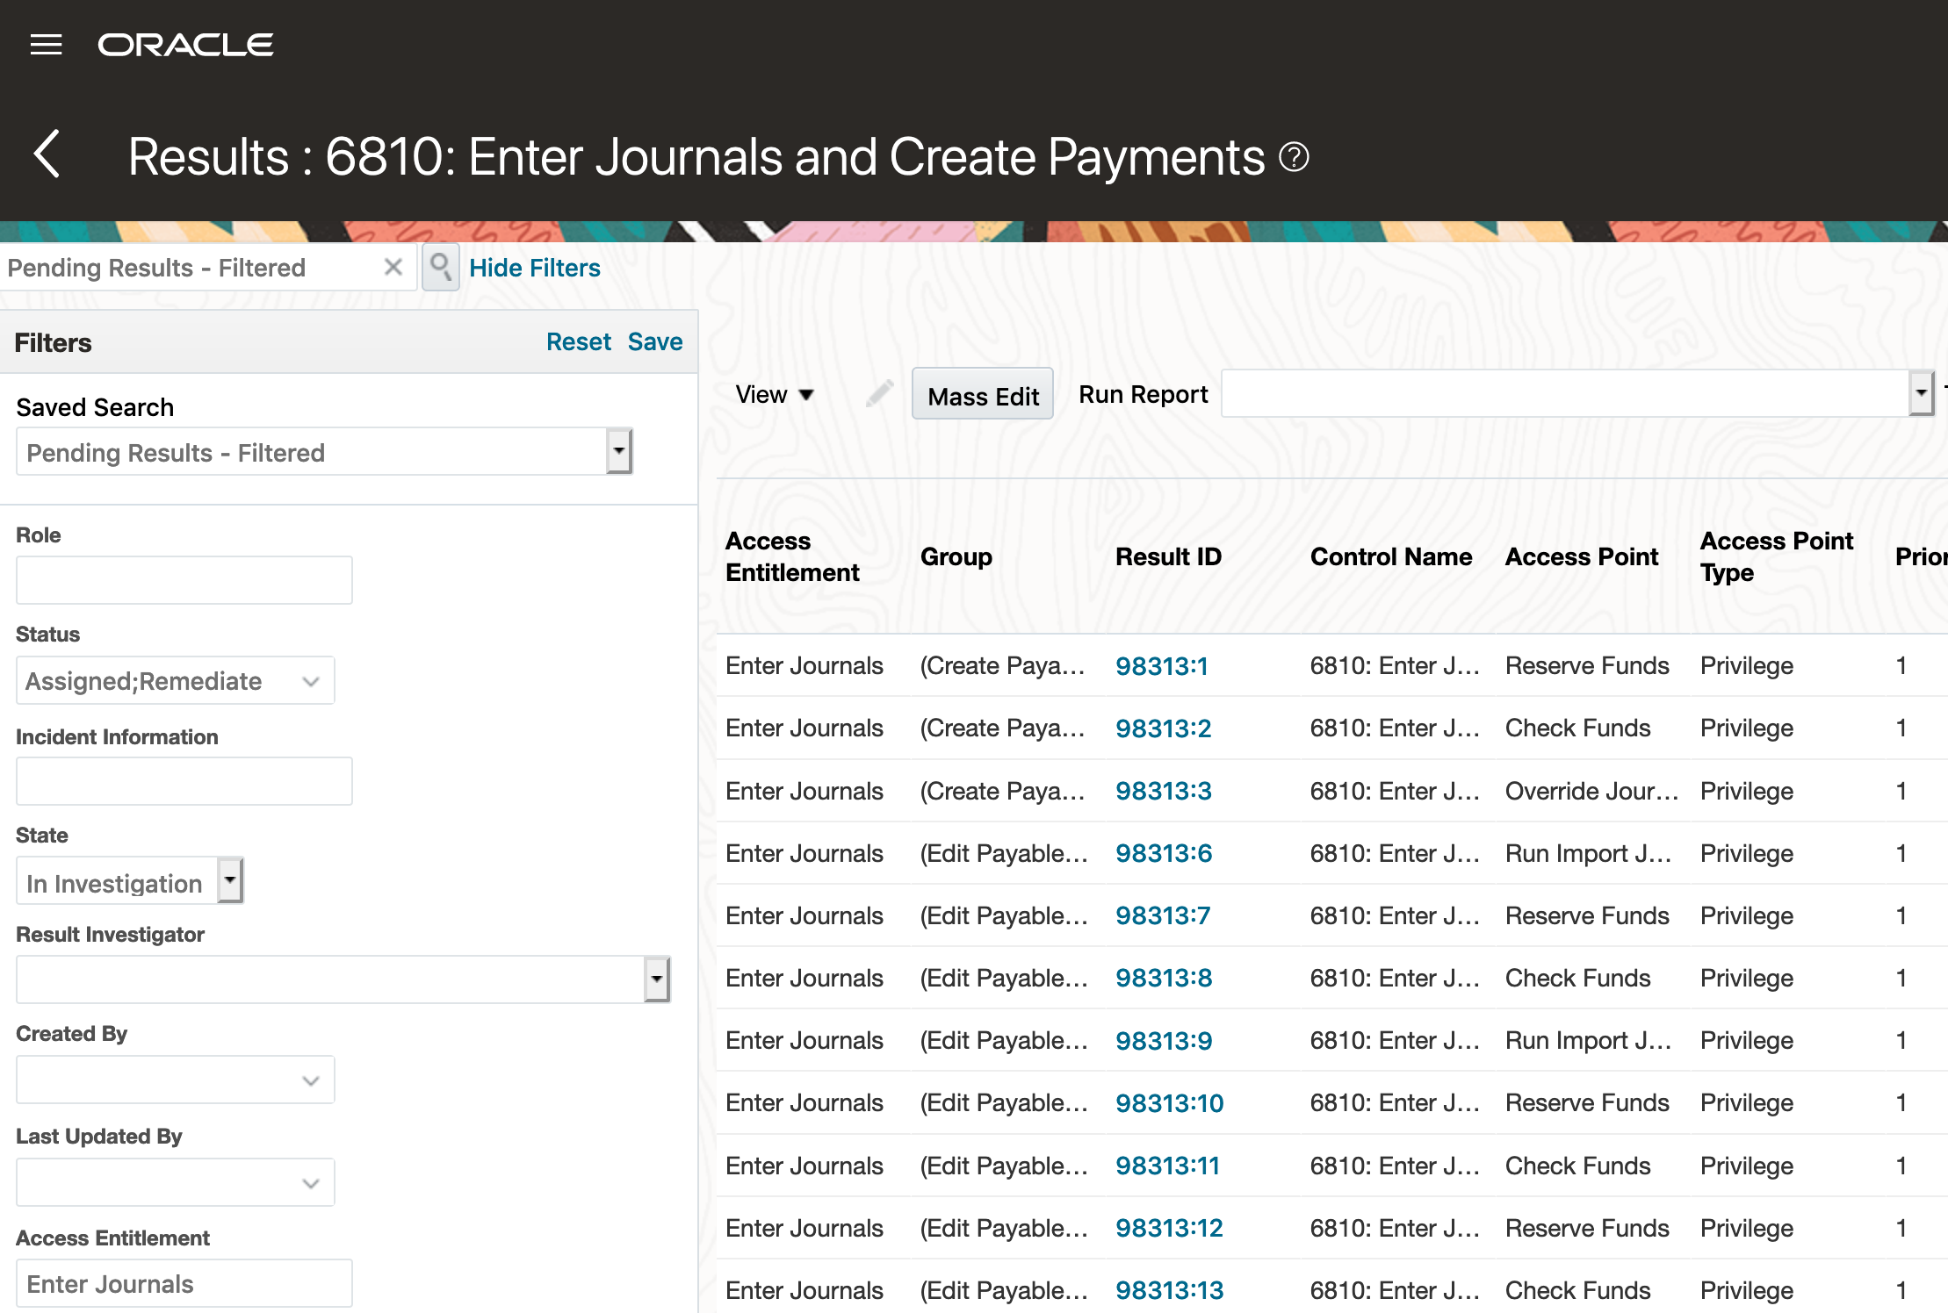Click the Mass Edit button
1948x1313 pixels.
point(983,395)
